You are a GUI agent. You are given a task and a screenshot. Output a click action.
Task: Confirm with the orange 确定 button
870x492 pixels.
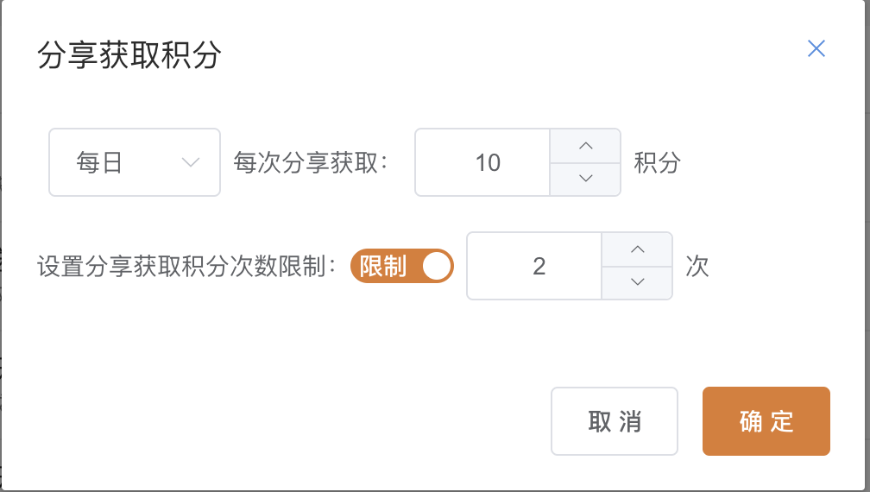[x=766, y=421]
